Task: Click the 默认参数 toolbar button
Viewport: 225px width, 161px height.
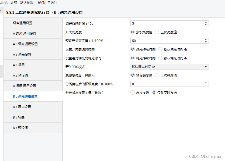Action: [x=27, y=2]
